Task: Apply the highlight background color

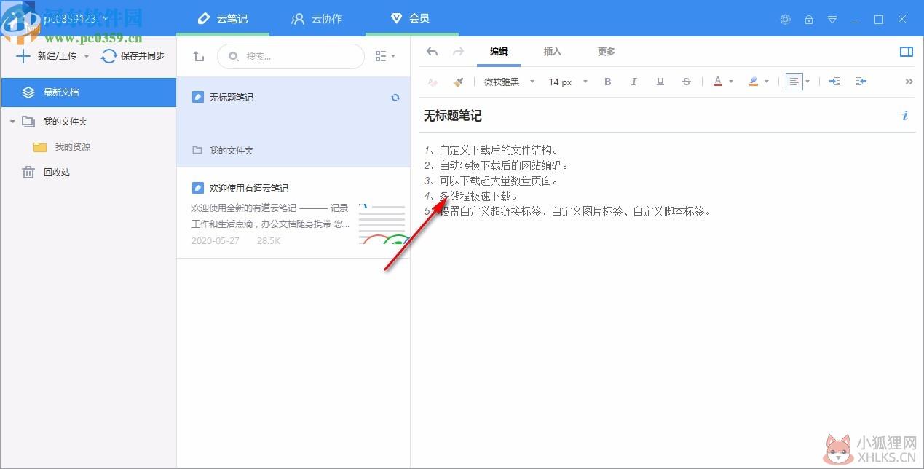Action: 754,82
